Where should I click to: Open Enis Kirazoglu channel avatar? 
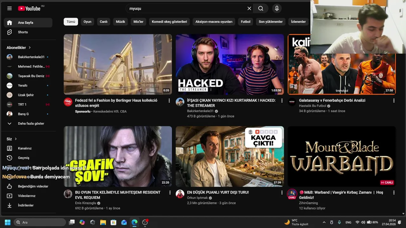click(x=68, y=194)
